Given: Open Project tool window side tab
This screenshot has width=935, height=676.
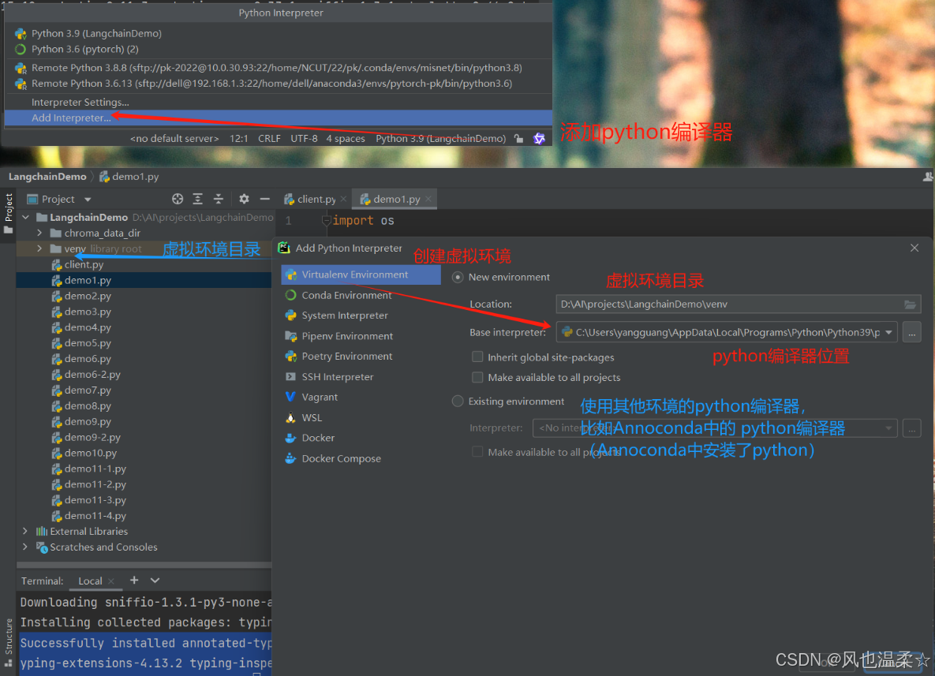Looking at the screenshot, I should point(9,214).
